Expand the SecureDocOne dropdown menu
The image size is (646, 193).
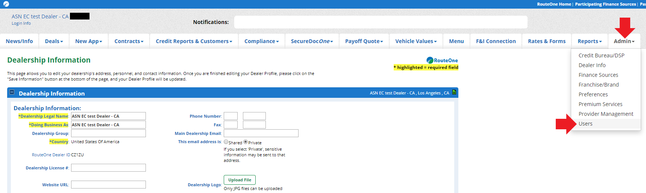312,41
